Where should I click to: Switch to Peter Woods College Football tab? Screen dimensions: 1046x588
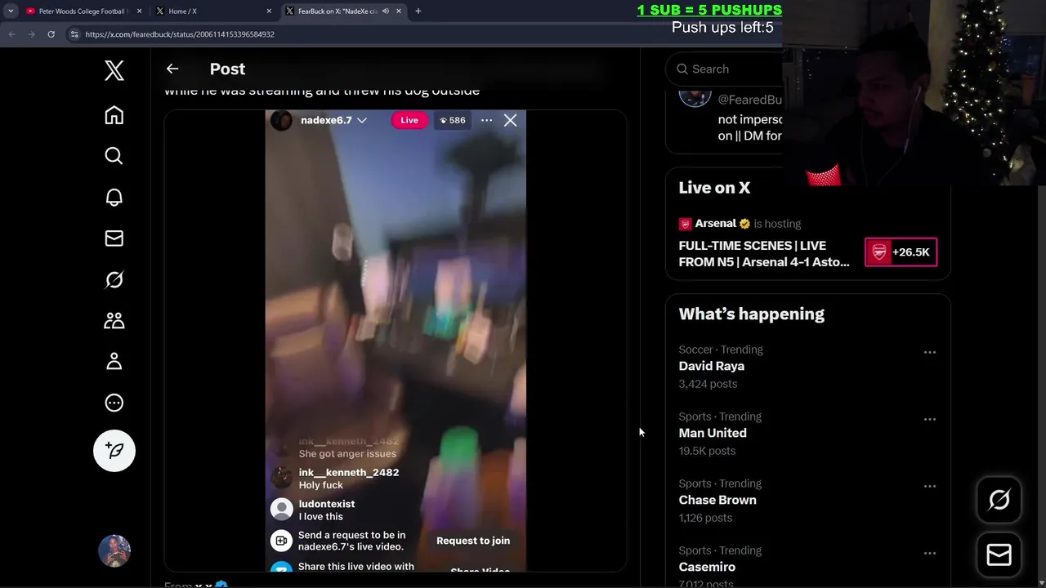coord(82,11)
